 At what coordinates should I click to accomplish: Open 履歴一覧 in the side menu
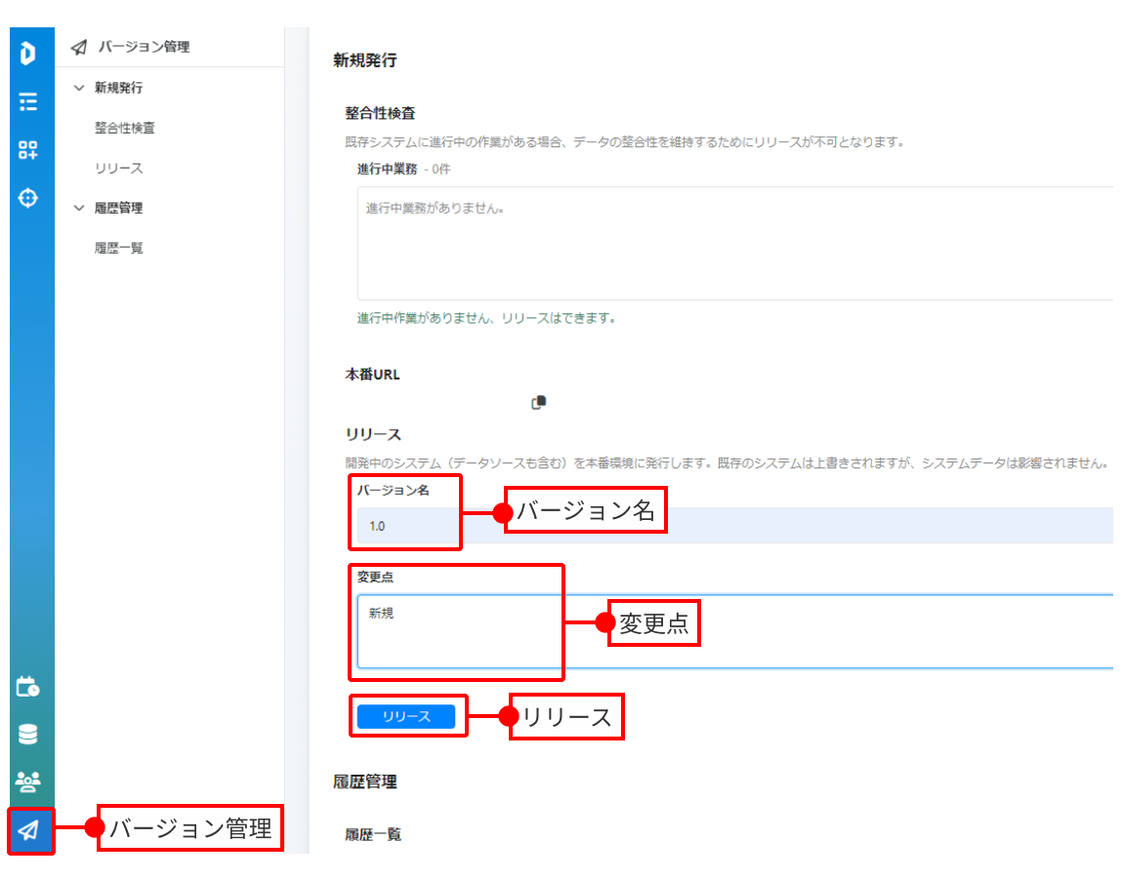pos(119,248)
